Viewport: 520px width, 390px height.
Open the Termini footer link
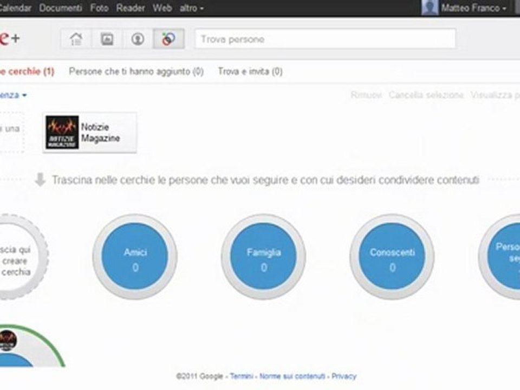click(242, 376)
